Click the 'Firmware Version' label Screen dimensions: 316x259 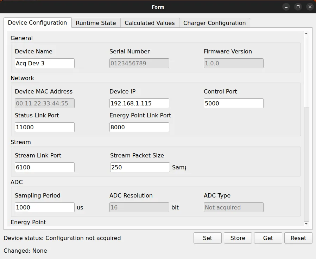[228, 51]
